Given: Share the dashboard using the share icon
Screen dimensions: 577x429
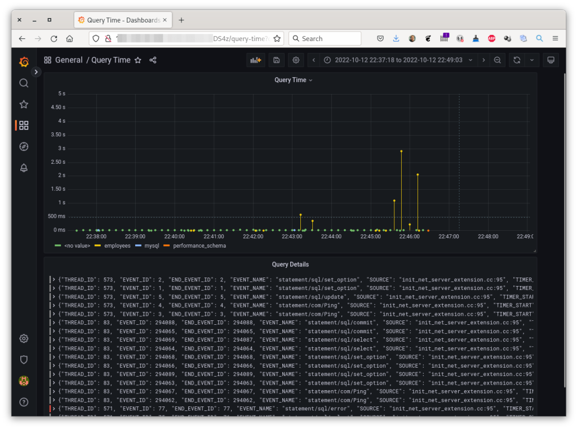Looking at the screenshot, I should coord(153,60).
